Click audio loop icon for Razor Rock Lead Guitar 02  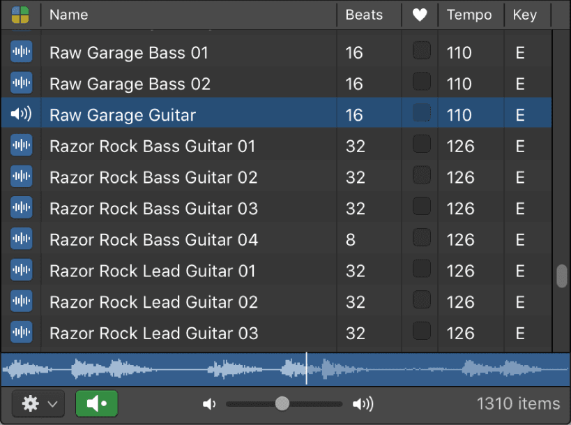coord(21,301)
